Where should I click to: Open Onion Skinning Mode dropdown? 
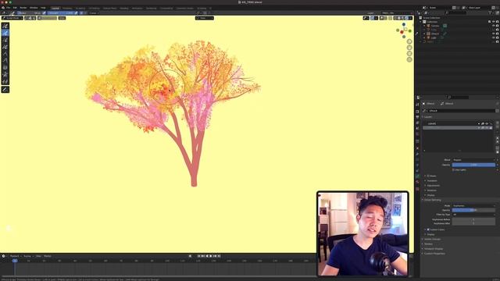coord(473,206)
